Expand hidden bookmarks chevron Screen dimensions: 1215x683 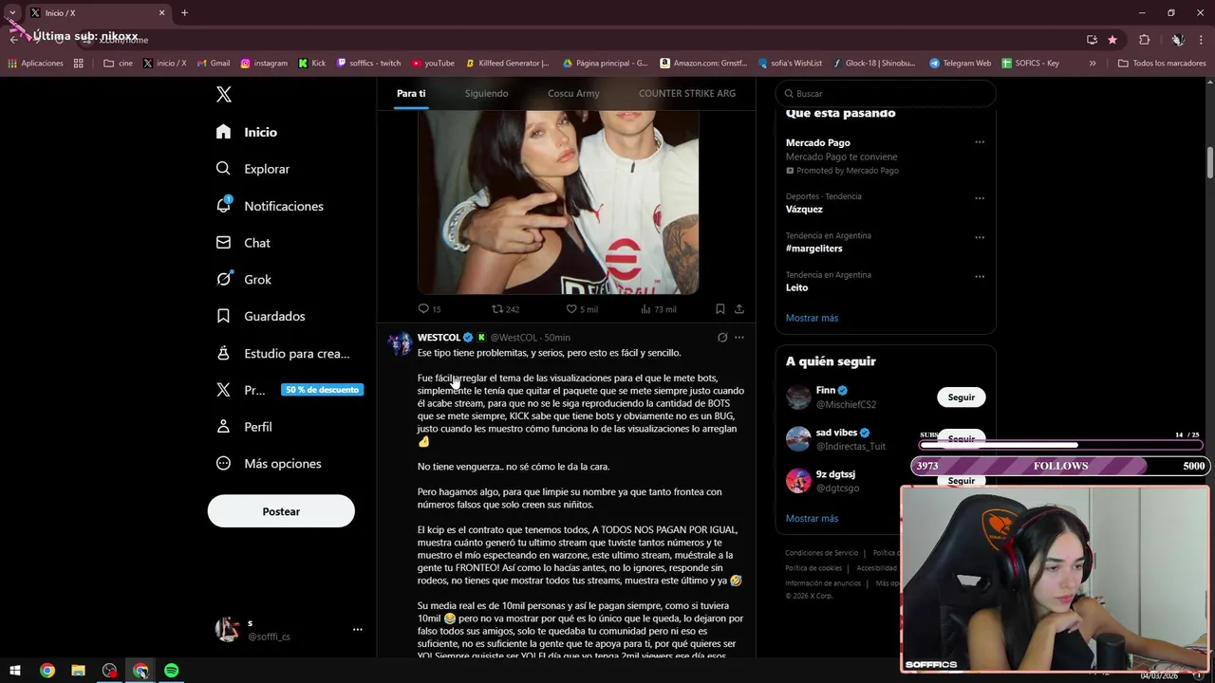click(x=1093, y=64)
